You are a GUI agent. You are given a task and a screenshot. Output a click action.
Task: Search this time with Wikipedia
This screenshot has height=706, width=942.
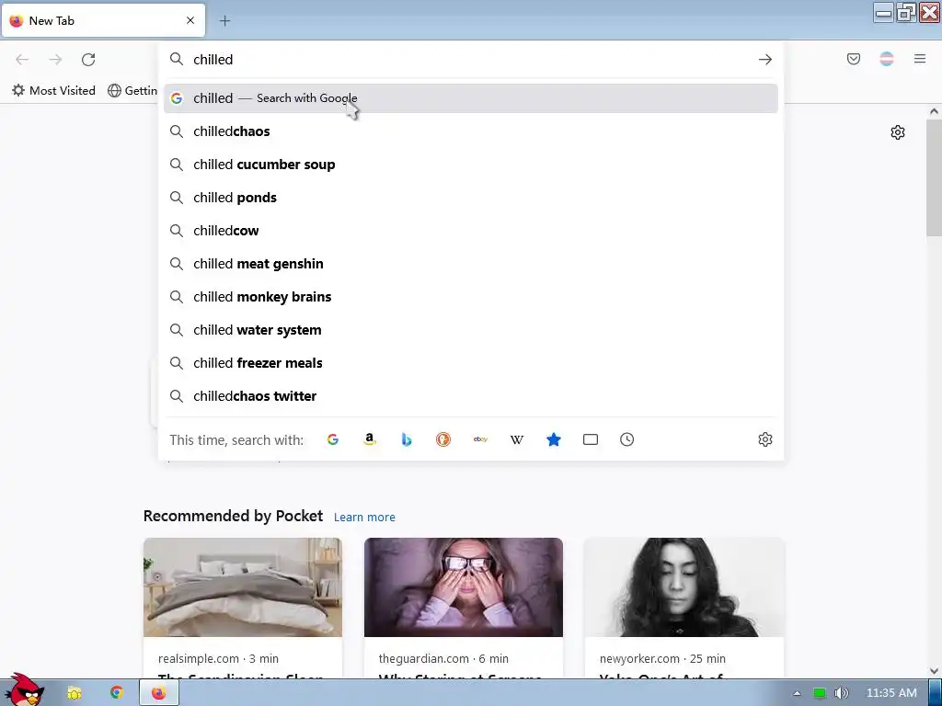[517, 439]
